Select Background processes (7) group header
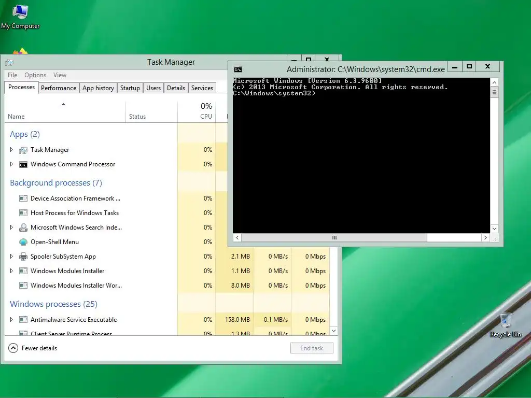This screenshot has height=398, width=531. pos(56,183)
